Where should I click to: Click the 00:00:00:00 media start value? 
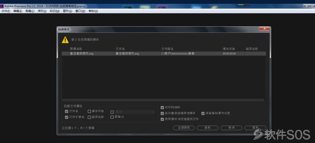pos(229,54)
